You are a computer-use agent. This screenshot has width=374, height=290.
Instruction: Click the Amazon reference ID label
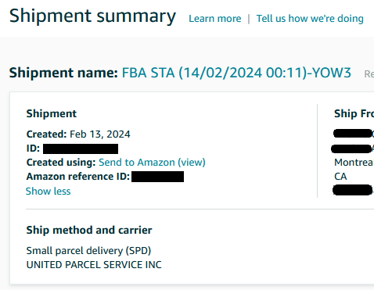pos(78,177)
